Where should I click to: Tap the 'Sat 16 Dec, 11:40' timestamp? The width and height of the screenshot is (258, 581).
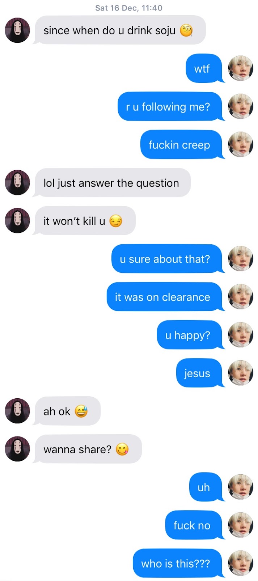(129, 8)
